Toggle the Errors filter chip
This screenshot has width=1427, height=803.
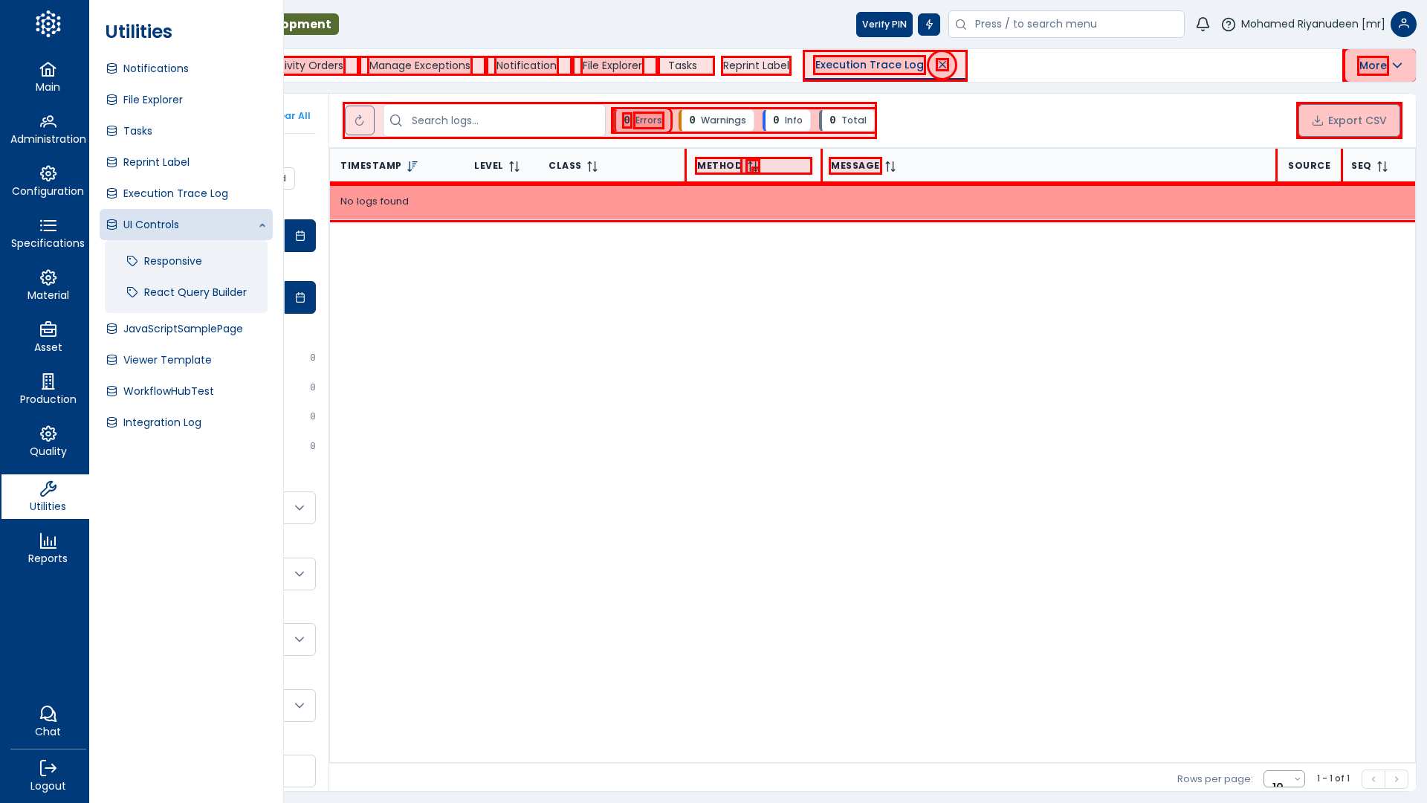pyautogui.click(x=642, y=120)
